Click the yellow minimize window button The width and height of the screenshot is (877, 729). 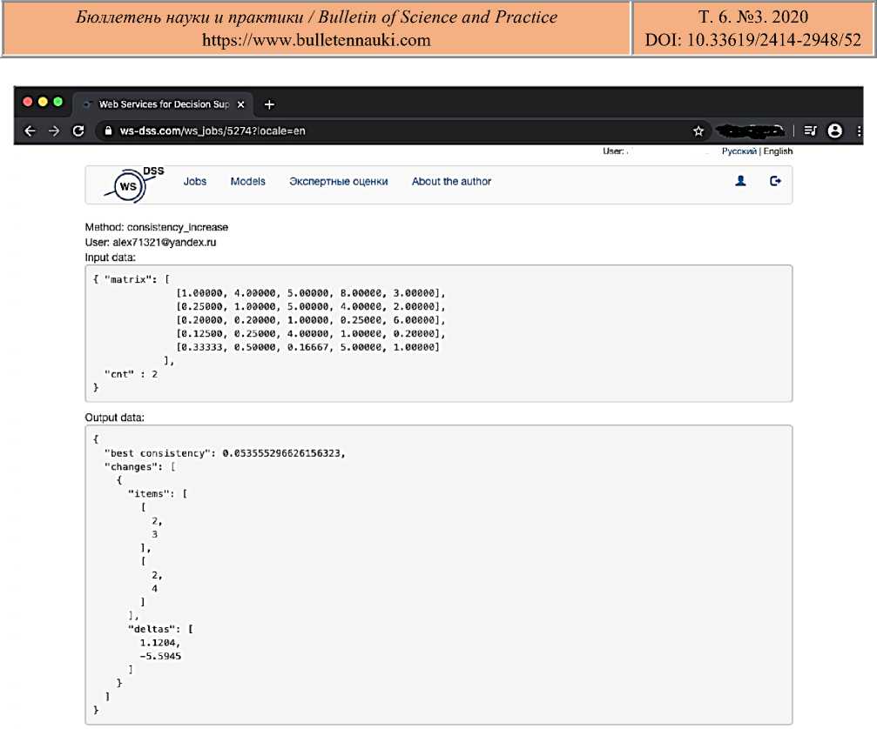[43, 102]
